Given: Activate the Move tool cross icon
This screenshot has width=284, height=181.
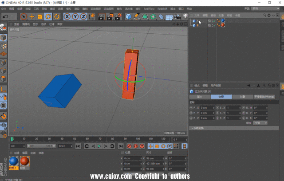Looking at the screenshot, I should click(x=32, y=17).
